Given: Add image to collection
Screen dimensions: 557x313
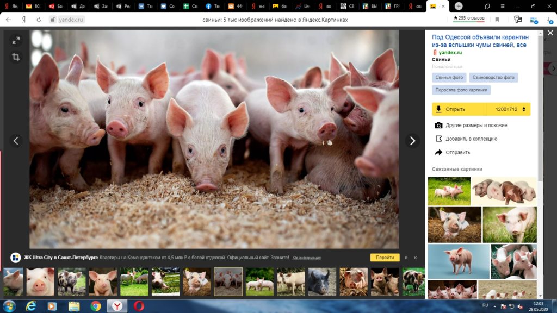Looking at the screenshot, I should [438, 139].
